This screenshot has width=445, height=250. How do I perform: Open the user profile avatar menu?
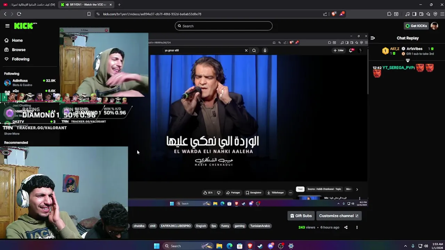pyautogui.click(x=434, y=26)
